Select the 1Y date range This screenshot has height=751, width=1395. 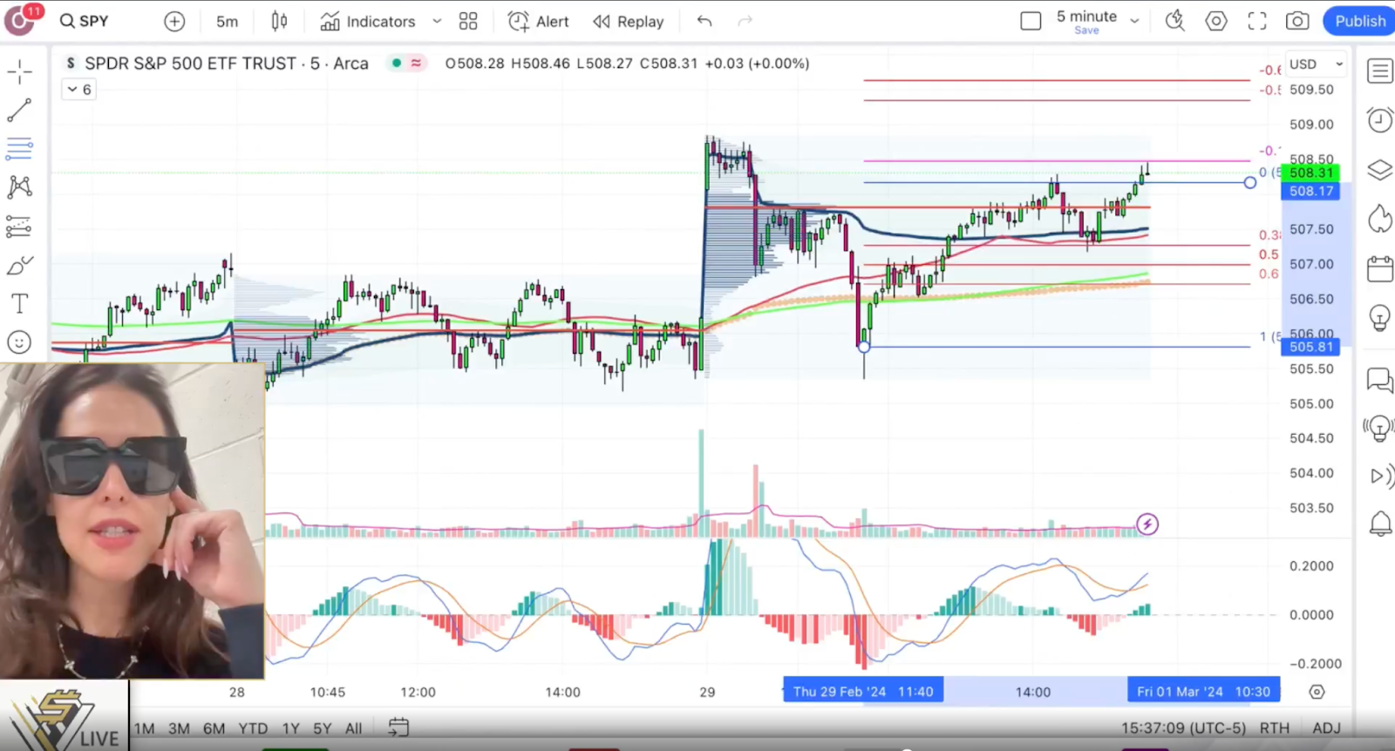(x=290, y=728)
